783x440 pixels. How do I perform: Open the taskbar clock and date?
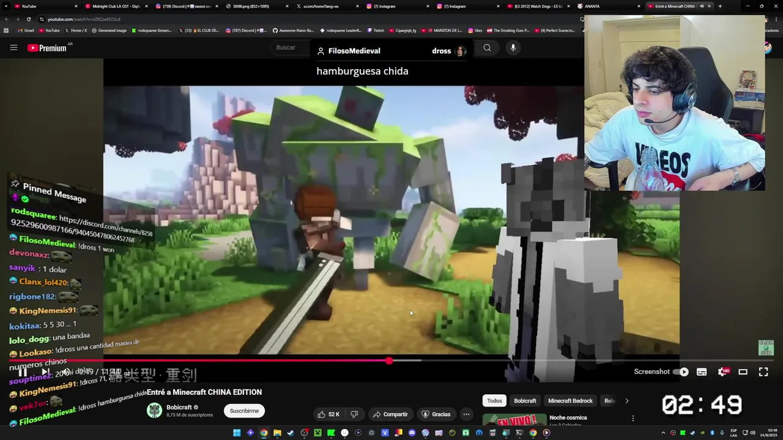click(x=768, y=433)
